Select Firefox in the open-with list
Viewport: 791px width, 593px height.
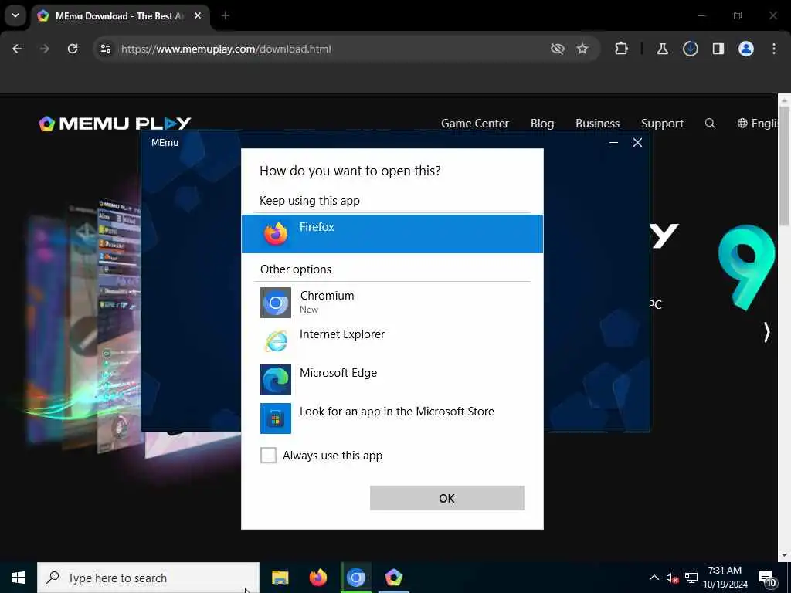[392, 233]
